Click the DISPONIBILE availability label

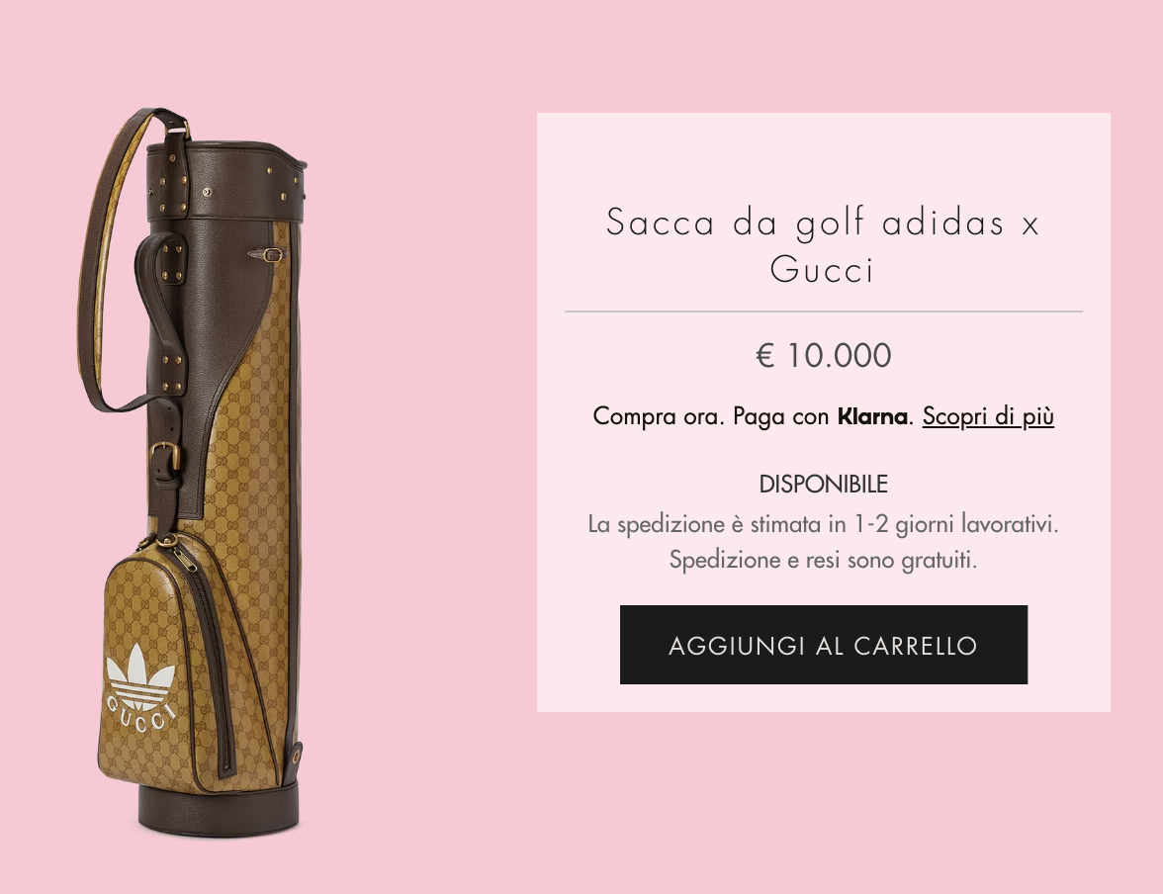823,484
